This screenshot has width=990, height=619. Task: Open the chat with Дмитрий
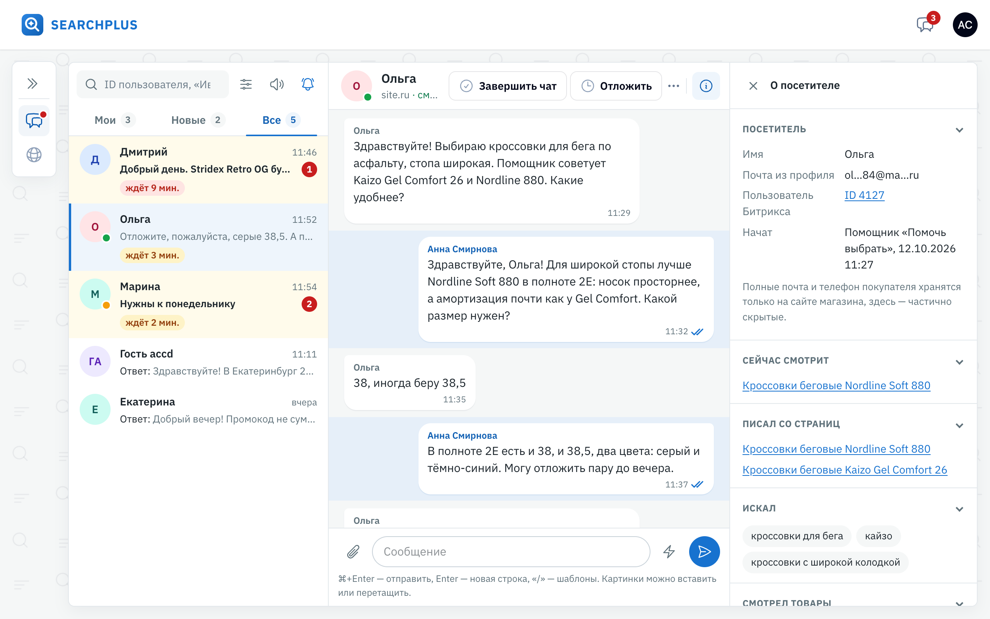tap(198, 169)
